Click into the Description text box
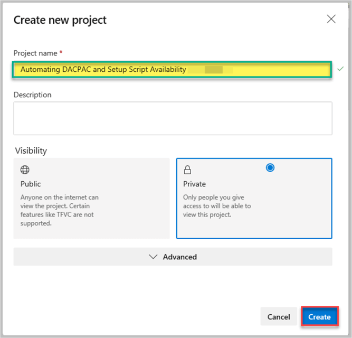The width and height of the screenshot is (352, 338). (x=173, y=118)
